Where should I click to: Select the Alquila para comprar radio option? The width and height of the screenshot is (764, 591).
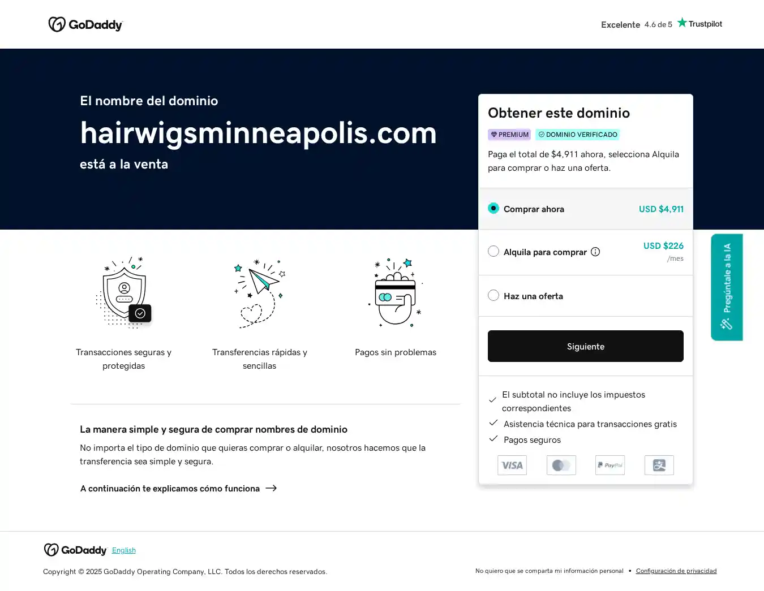493,251
